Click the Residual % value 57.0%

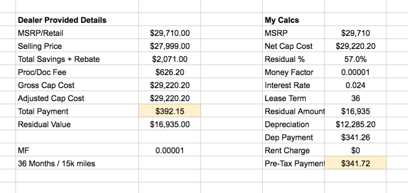355,59
